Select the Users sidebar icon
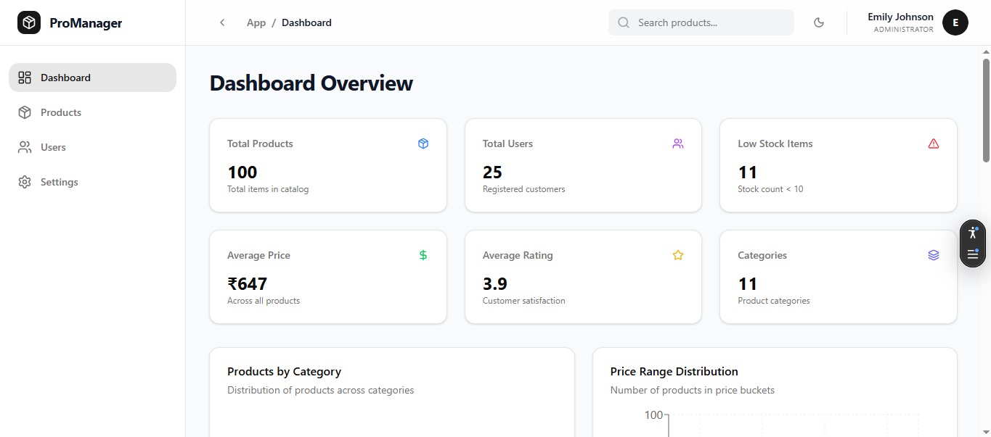 (24, 147)
